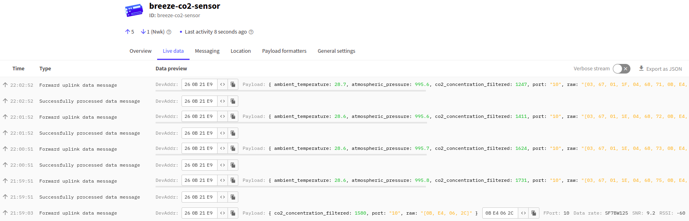Click the breeze-co2-sensor device icon
Viewport: 689px width, 221px height.
(134, 10)
